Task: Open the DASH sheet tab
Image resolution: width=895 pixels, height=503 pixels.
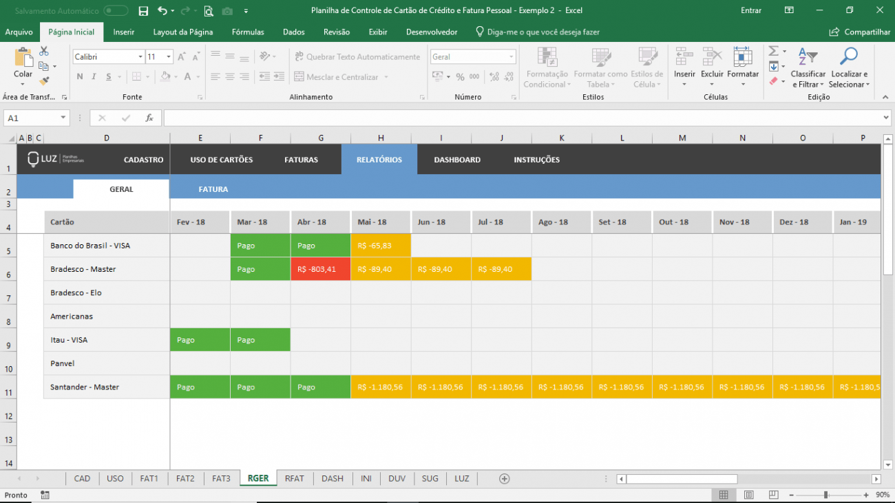Action: [x=332, y=478]
